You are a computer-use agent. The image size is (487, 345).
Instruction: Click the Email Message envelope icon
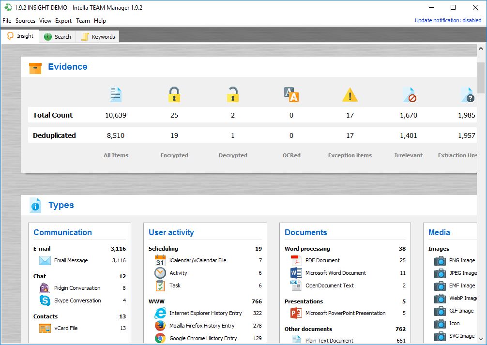click(45, 261)
